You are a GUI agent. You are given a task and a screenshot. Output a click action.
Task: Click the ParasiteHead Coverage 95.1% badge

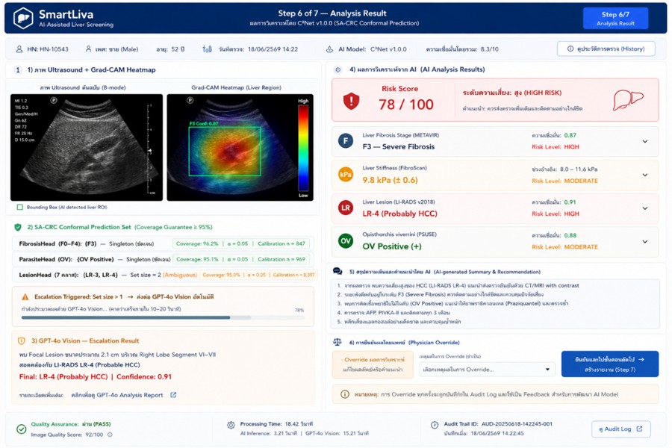(240, 259)
